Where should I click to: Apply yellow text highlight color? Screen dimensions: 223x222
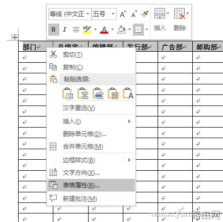(x=87, y=30)
